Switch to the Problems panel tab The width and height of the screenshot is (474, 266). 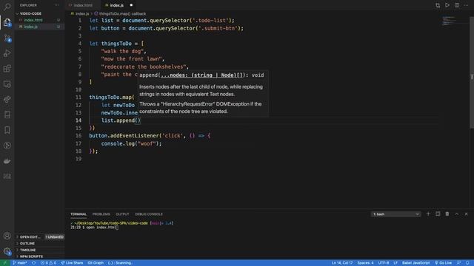(101, 214)
